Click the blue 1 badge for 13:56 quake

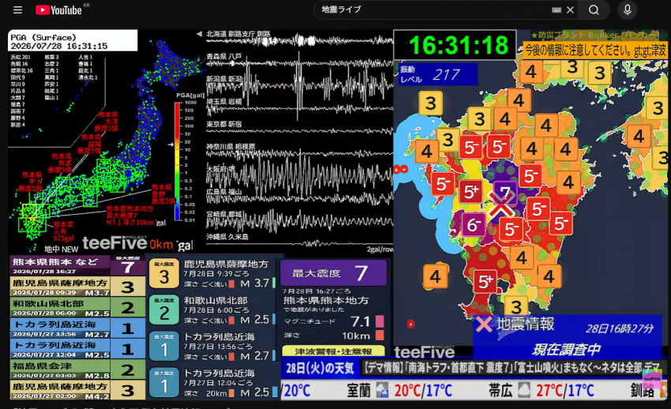coord(164,346)
